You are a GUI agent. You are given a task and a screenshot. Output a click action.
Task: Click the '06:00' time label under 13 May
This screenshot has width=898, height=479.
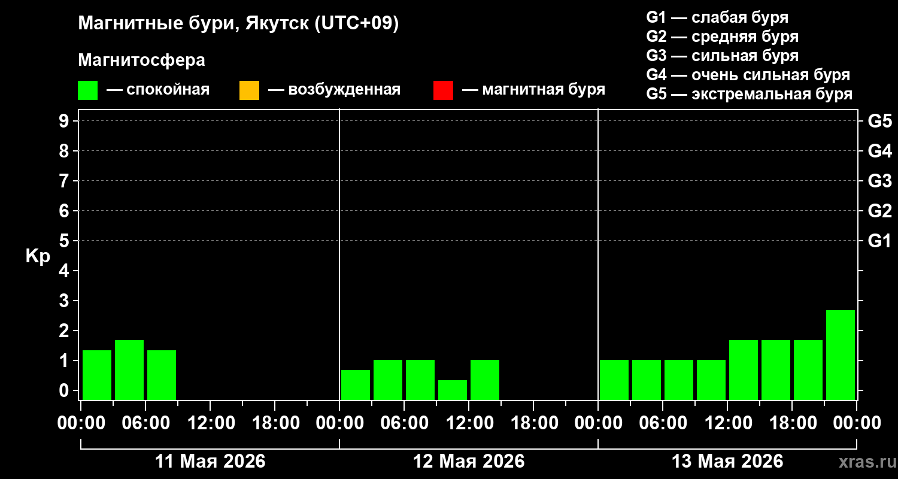(x=663, y=423)
